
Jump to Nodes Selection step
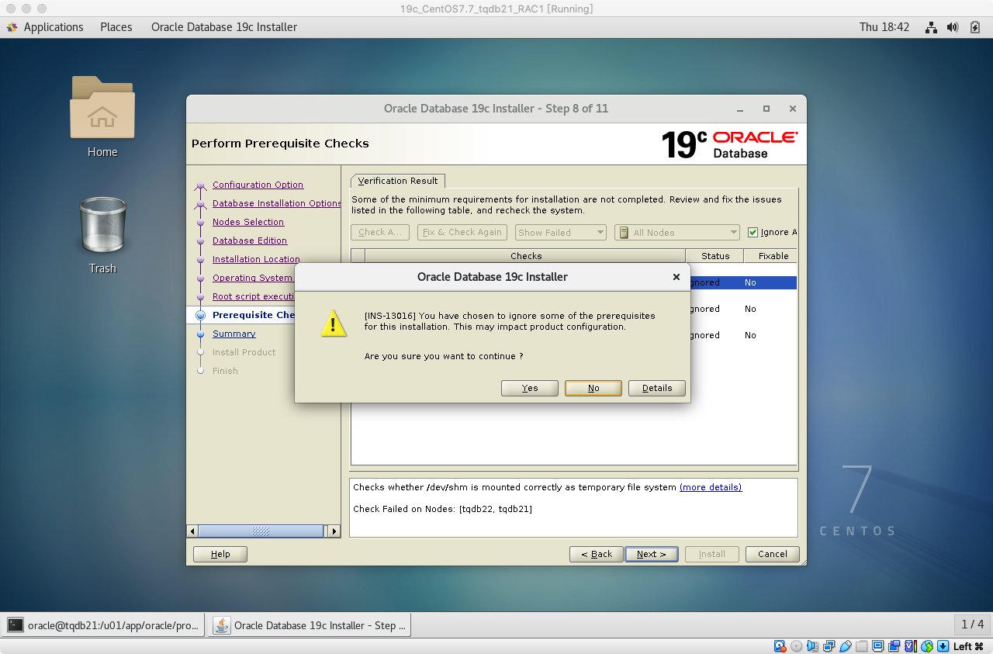tap(248, 222)
